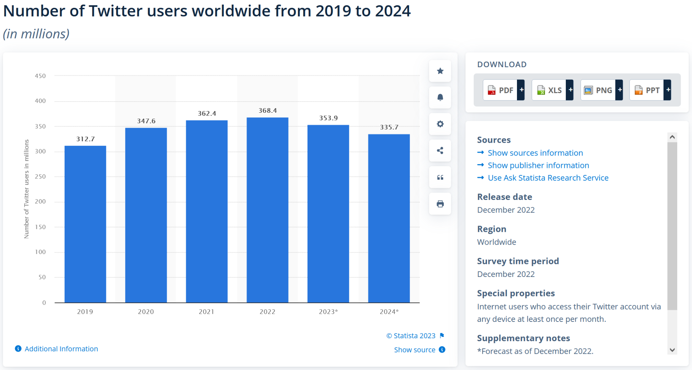Open Additional Information link
692x370 pixels.
pos(61,349)
